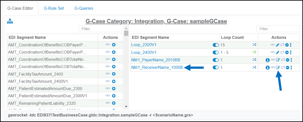Click the hierarchy tree icon near title

pos(10,22)
